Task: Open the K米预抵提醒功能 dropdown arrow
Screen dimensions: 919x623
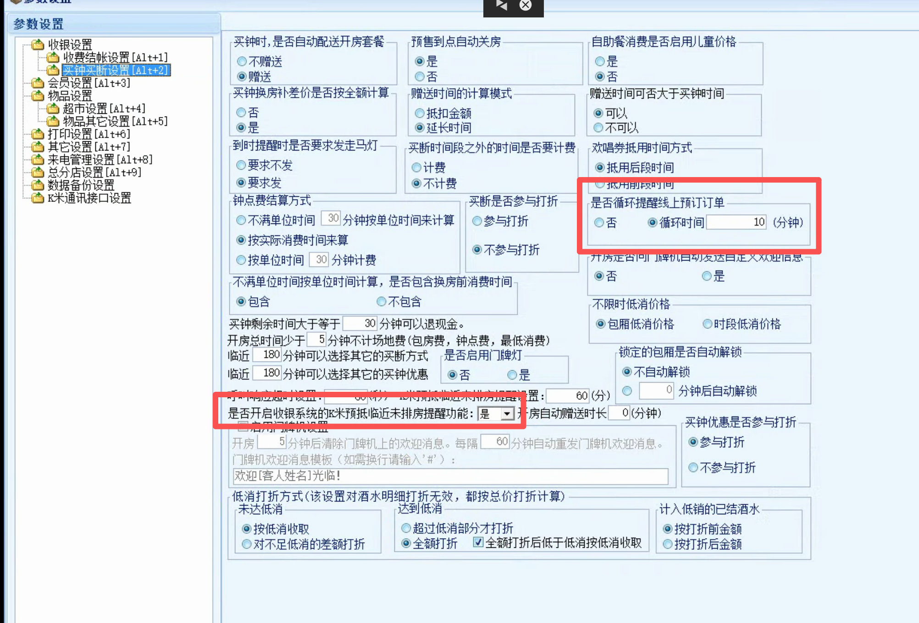Action: (x=506, y=414)
